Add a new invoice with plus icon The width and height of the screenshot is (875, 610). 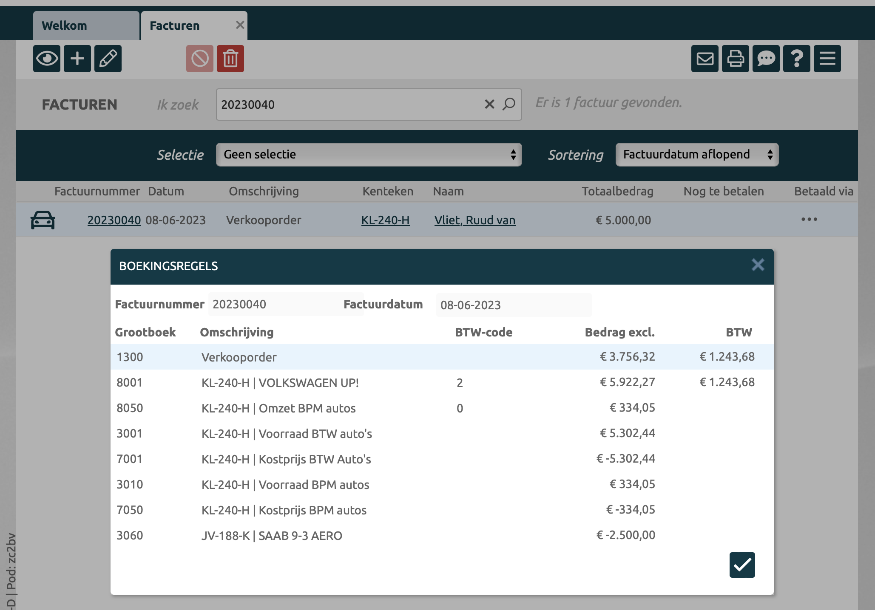point(77,59)
